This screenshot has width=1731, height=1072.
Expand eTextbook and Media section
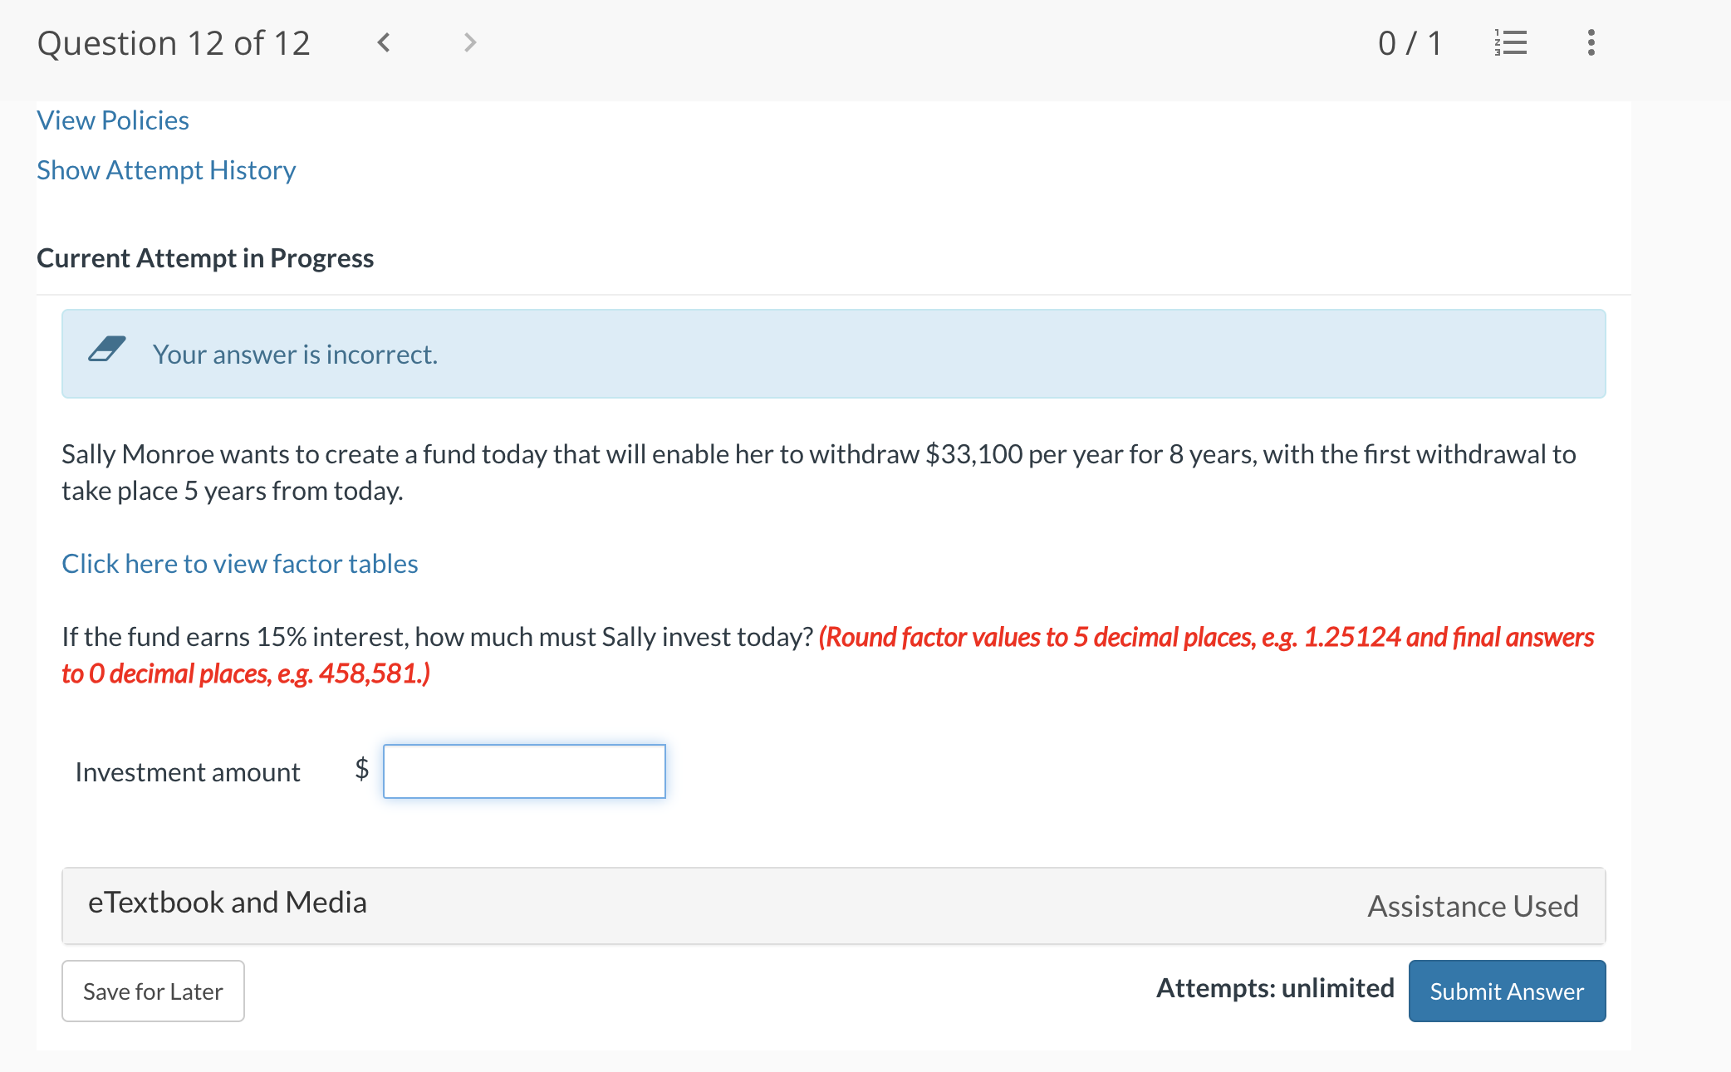227,903
